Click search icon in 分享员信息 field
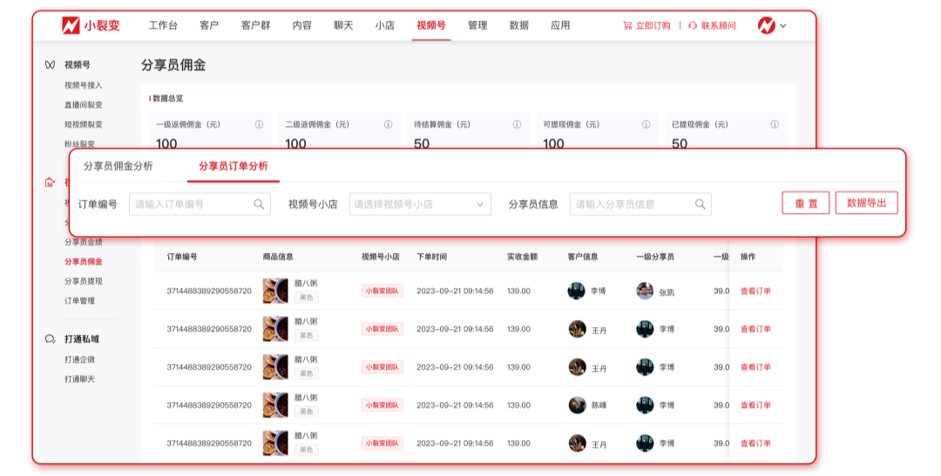 click(701, 204)
